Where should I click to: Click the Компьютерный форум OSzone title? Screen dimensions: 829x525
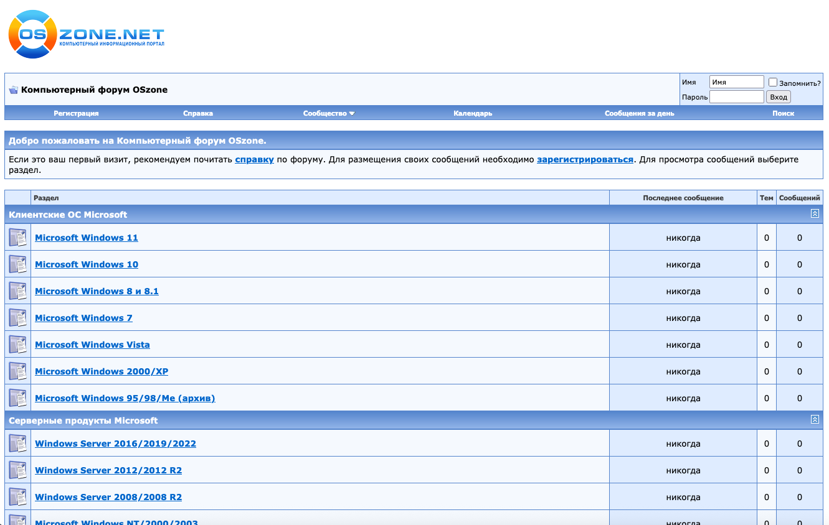94,90
